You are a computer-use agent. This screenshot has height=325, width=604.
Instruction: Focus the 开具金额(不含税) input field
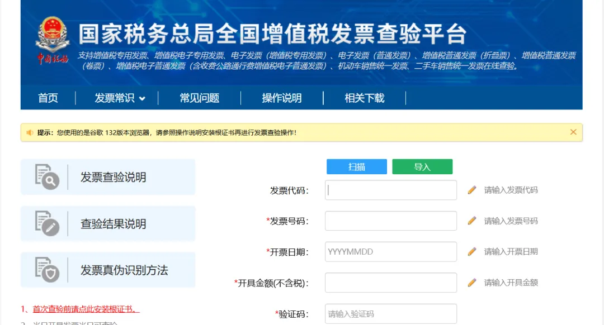tap(390, 283)
